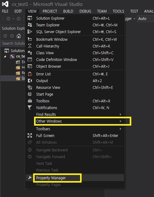The width and height of the screenshot is (154, 197).
Task: Click the Code Definition Window icon
Action: [x=30, y=59]
